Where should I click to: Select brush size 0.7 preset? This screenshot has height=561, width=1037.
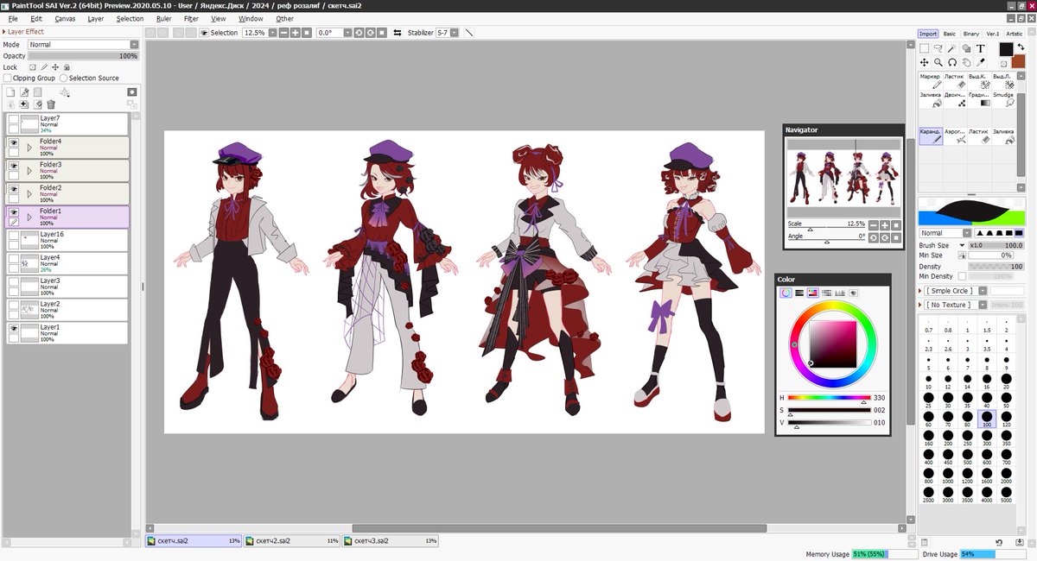click(x=929, y=326)
